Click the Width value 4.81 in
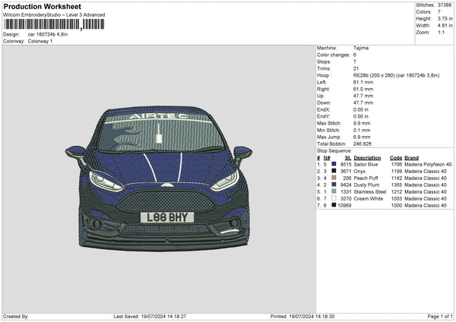The height and width of the screenshot is (322, 456). pyautogui.click(x=445, y=26)
